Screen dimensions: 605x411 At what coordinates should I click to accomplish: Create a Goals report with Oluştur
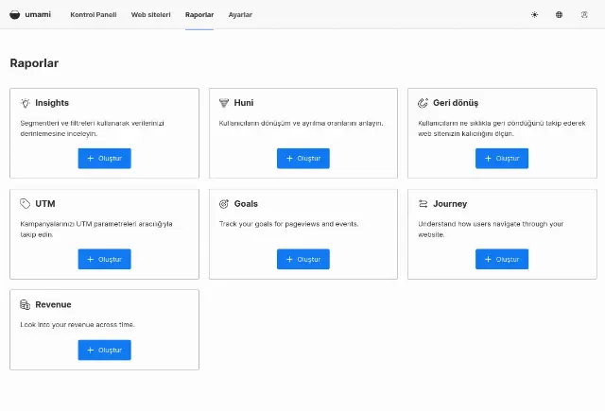[303, 259]
